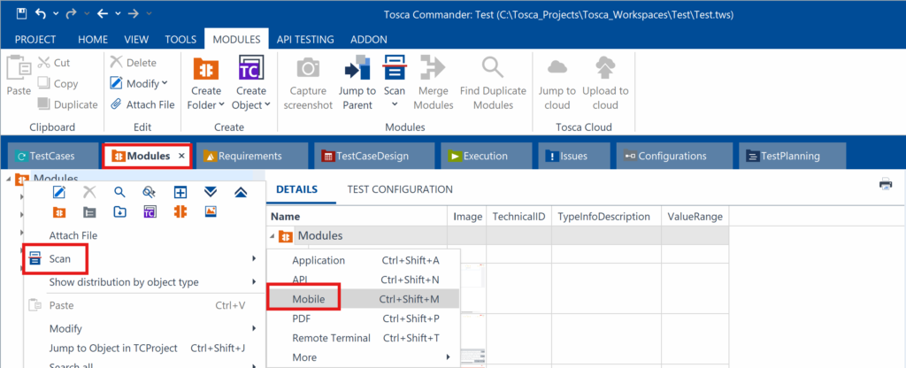Open the Undo history dropdown arrow
Screen dimensions: 906x368
56,13
